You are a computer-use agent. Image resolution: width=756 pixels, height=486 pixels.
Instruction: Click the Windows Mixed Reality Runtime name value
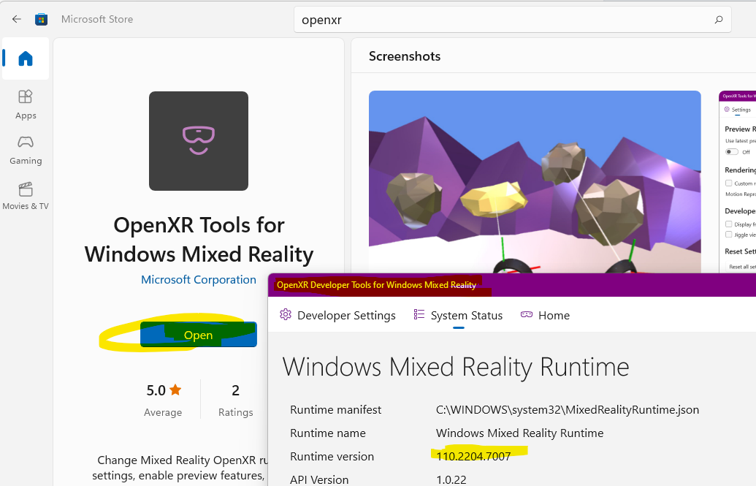[520, 433]
